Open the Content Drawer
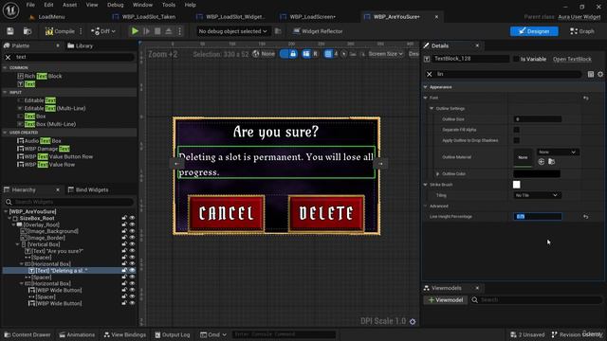The image size is (607, 341). [28, 334]
